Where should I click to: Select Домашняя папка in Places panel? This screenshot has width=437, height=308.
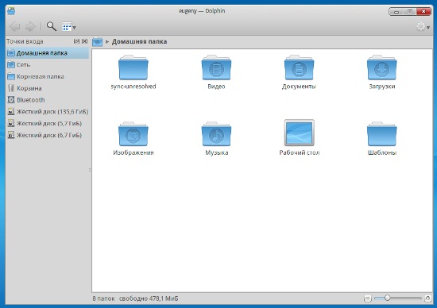coord(48,53)
